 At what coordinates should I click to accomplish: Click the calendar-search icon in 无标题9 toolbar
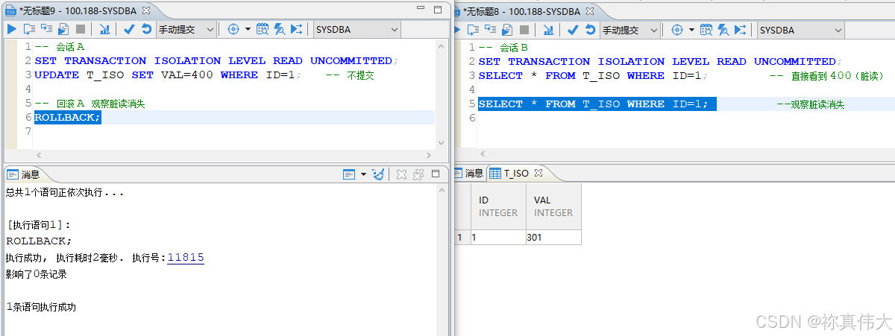click(263, 30)
